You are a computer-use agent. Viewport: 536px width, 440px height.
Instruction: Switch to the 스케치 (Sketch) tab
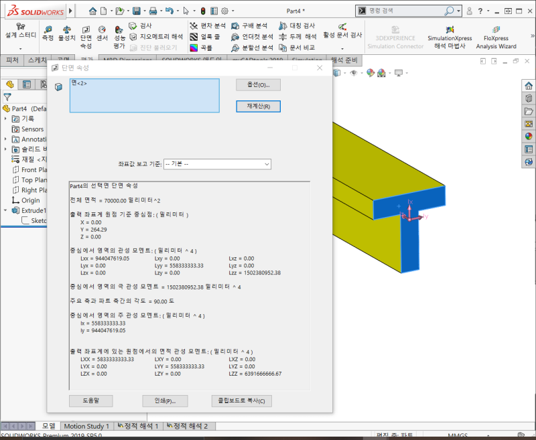[38, 60]
